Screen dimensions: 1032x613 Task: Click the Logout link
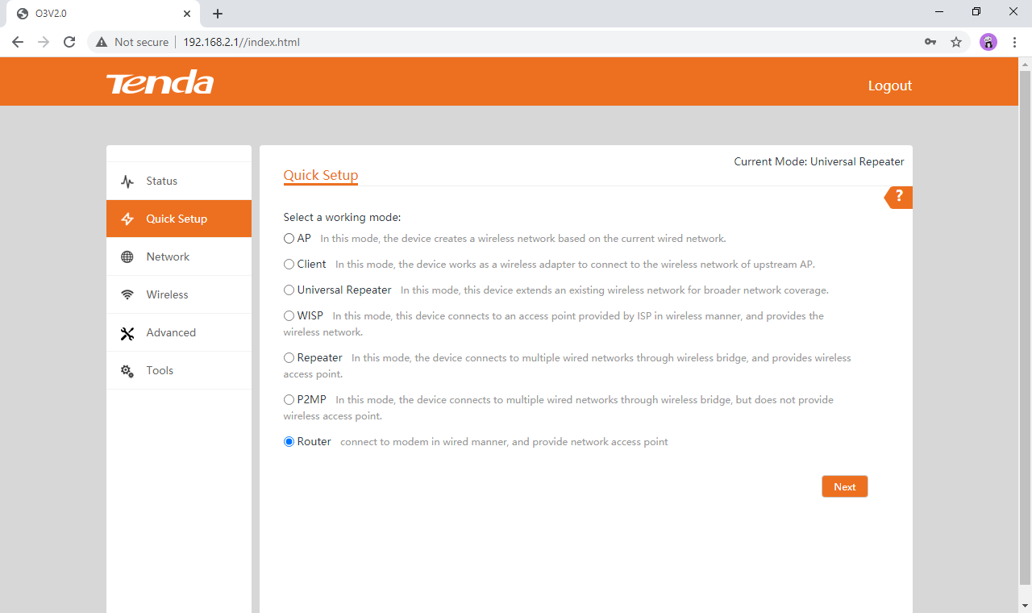click(890, 85)
